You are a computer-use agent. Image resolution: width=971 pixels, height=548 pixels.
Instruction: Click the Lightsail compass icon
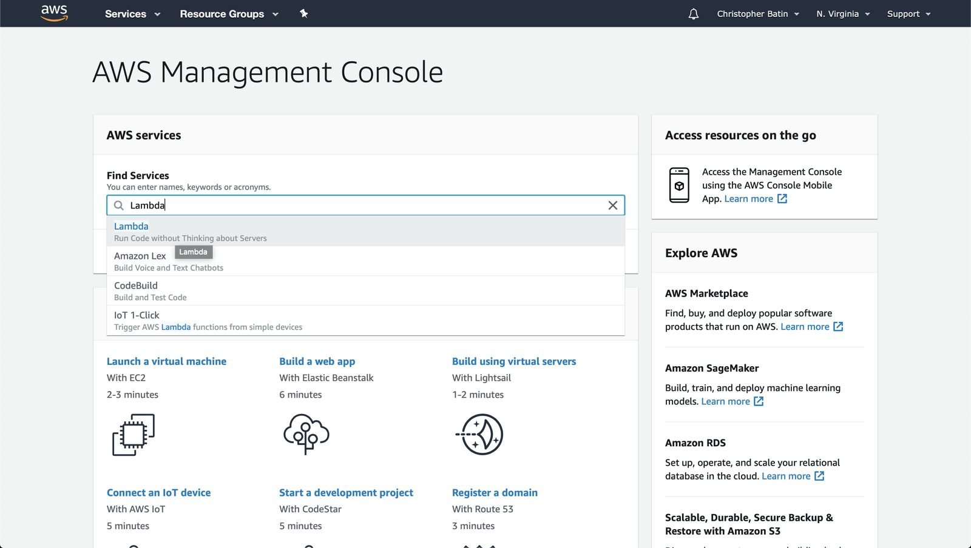[479, 435]
